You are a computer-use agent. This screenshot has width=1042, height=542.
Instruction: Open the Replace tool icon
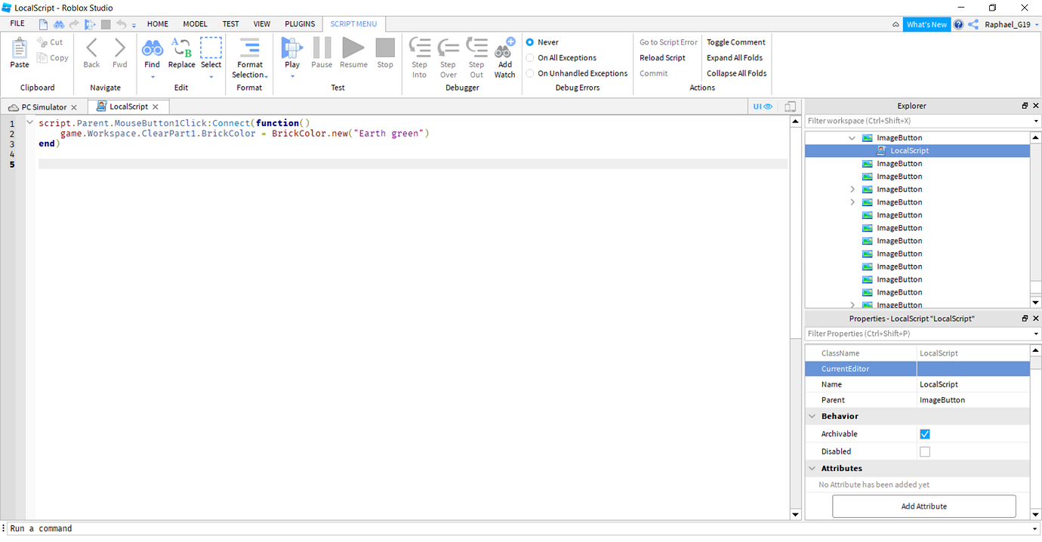[x=181, y=48]
